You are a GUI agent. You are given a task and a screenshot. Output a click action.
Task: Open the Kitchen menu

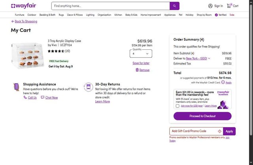tap(118, 15)
